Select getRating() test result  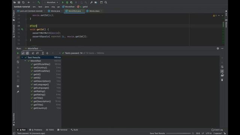point(39,94)
